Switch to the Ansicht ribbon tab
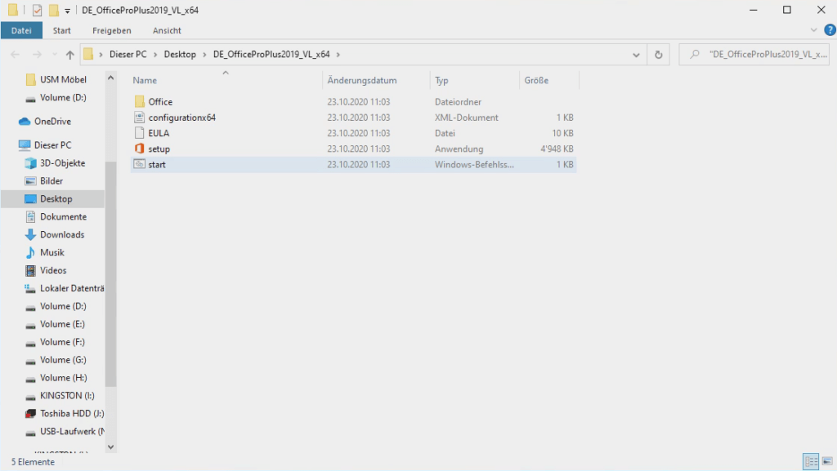The image size is (837, 471). coord(167,30)
